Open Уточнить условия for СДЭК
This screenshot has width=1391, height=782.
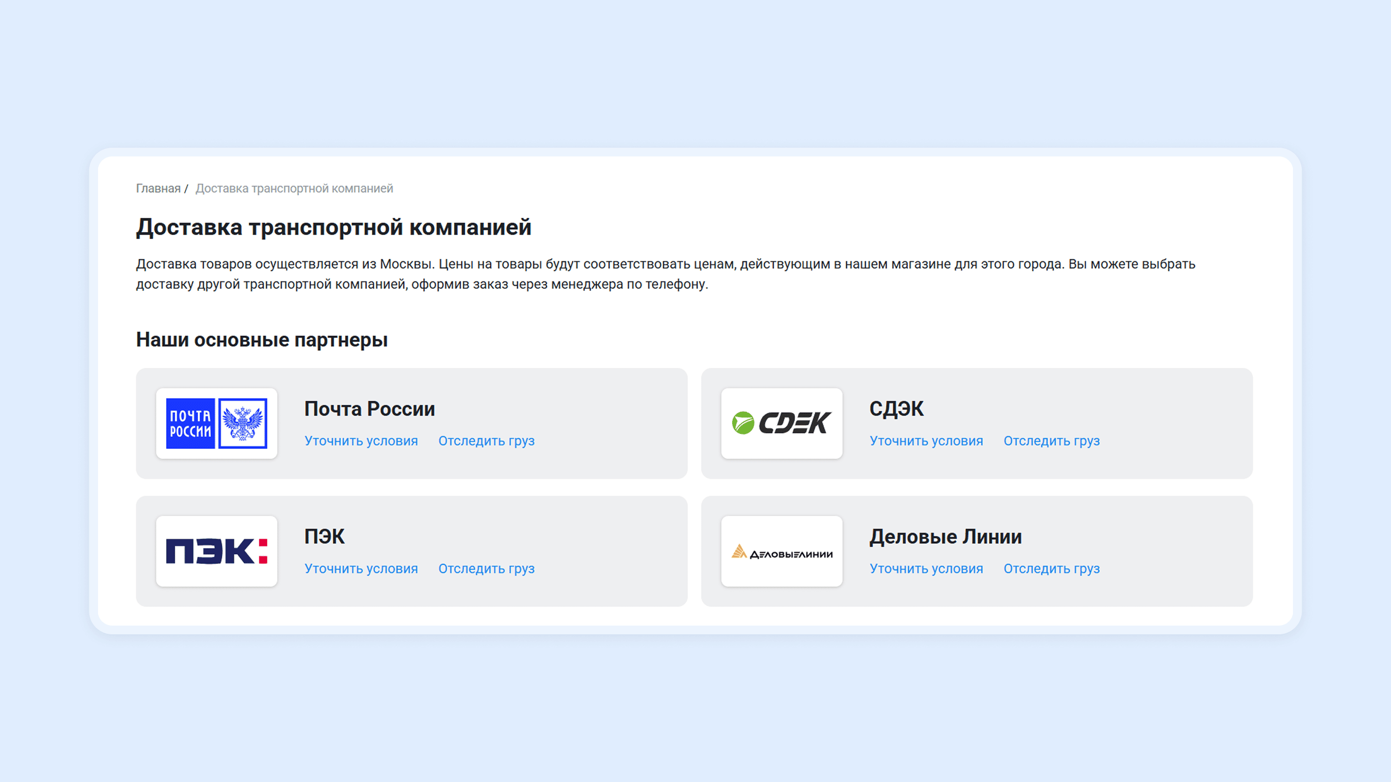pos(926,441)
